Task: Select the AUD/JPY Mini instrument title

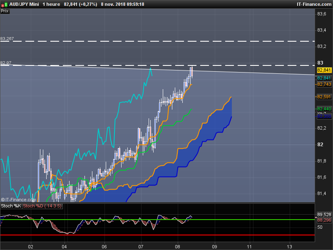Action: point(24,4)
